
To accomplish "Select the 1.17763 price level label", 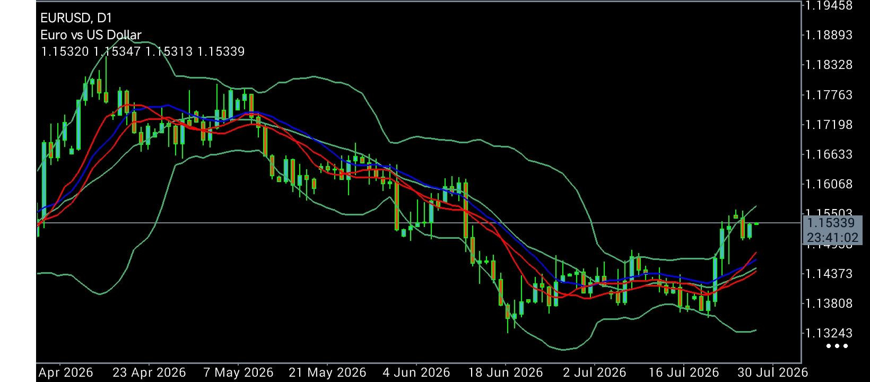I will coord(829,95).
